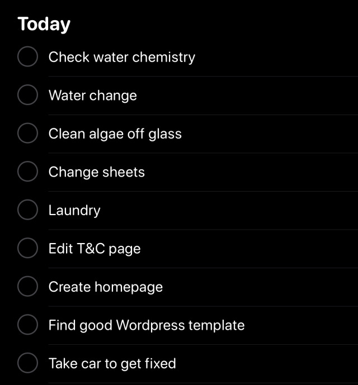Open the "Edit T&C page" task text
358x385 pixels.
click(95, 249)
